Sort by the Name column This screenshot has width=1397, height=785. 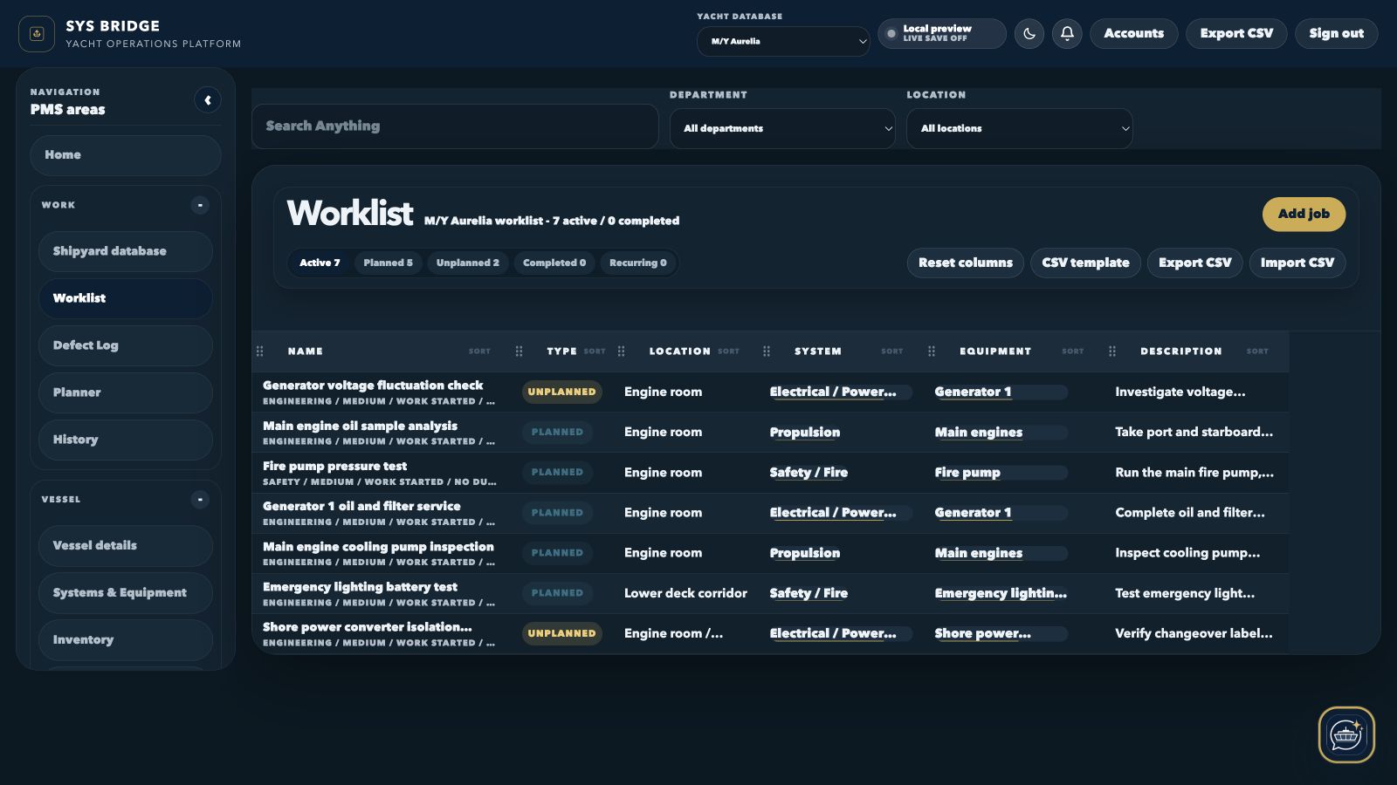coord(479,352)
